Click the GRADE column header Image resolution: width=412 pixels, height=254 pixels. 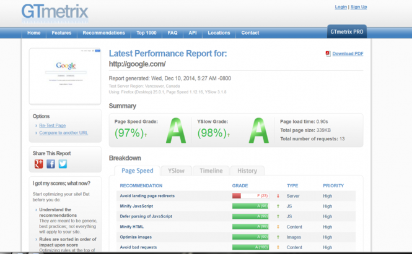(x=240, y=185)
